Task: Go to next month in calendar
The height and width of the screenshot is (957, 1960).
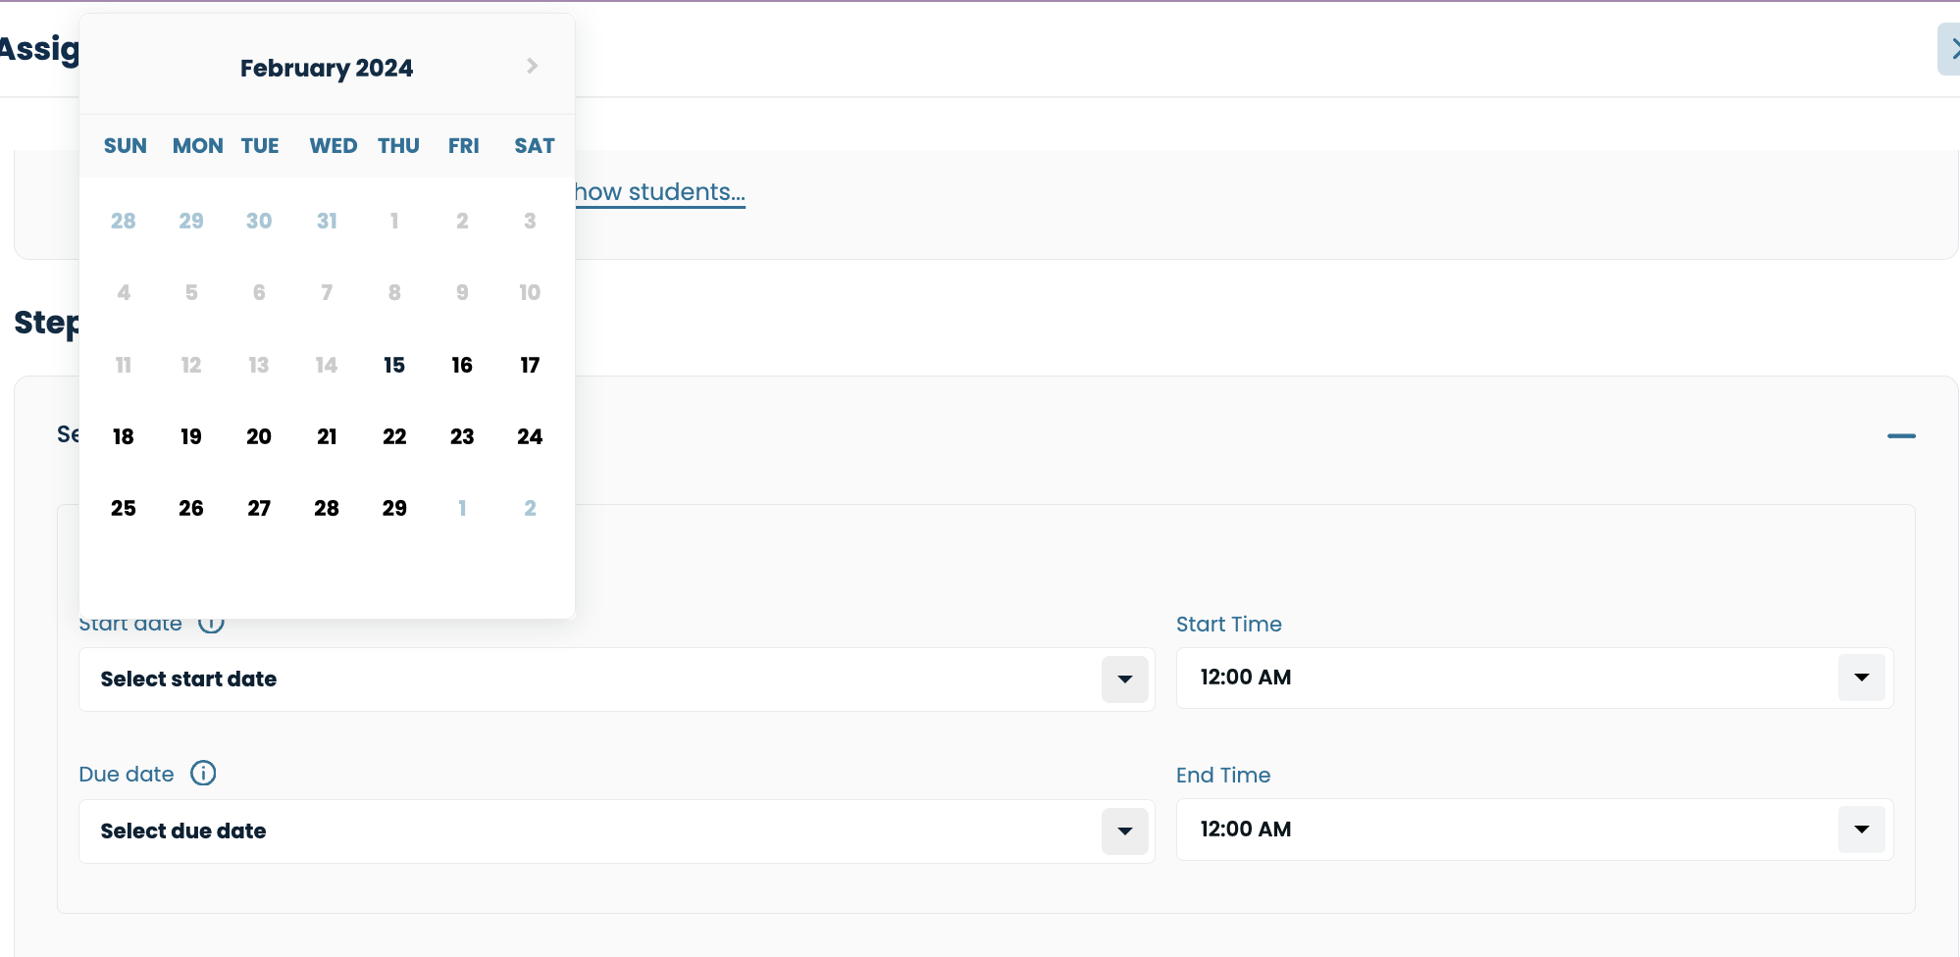Action: (x=532, y=66)
